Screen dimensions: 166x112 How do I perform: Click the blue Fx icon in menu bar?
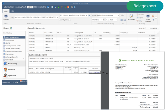tap(48, 7)
